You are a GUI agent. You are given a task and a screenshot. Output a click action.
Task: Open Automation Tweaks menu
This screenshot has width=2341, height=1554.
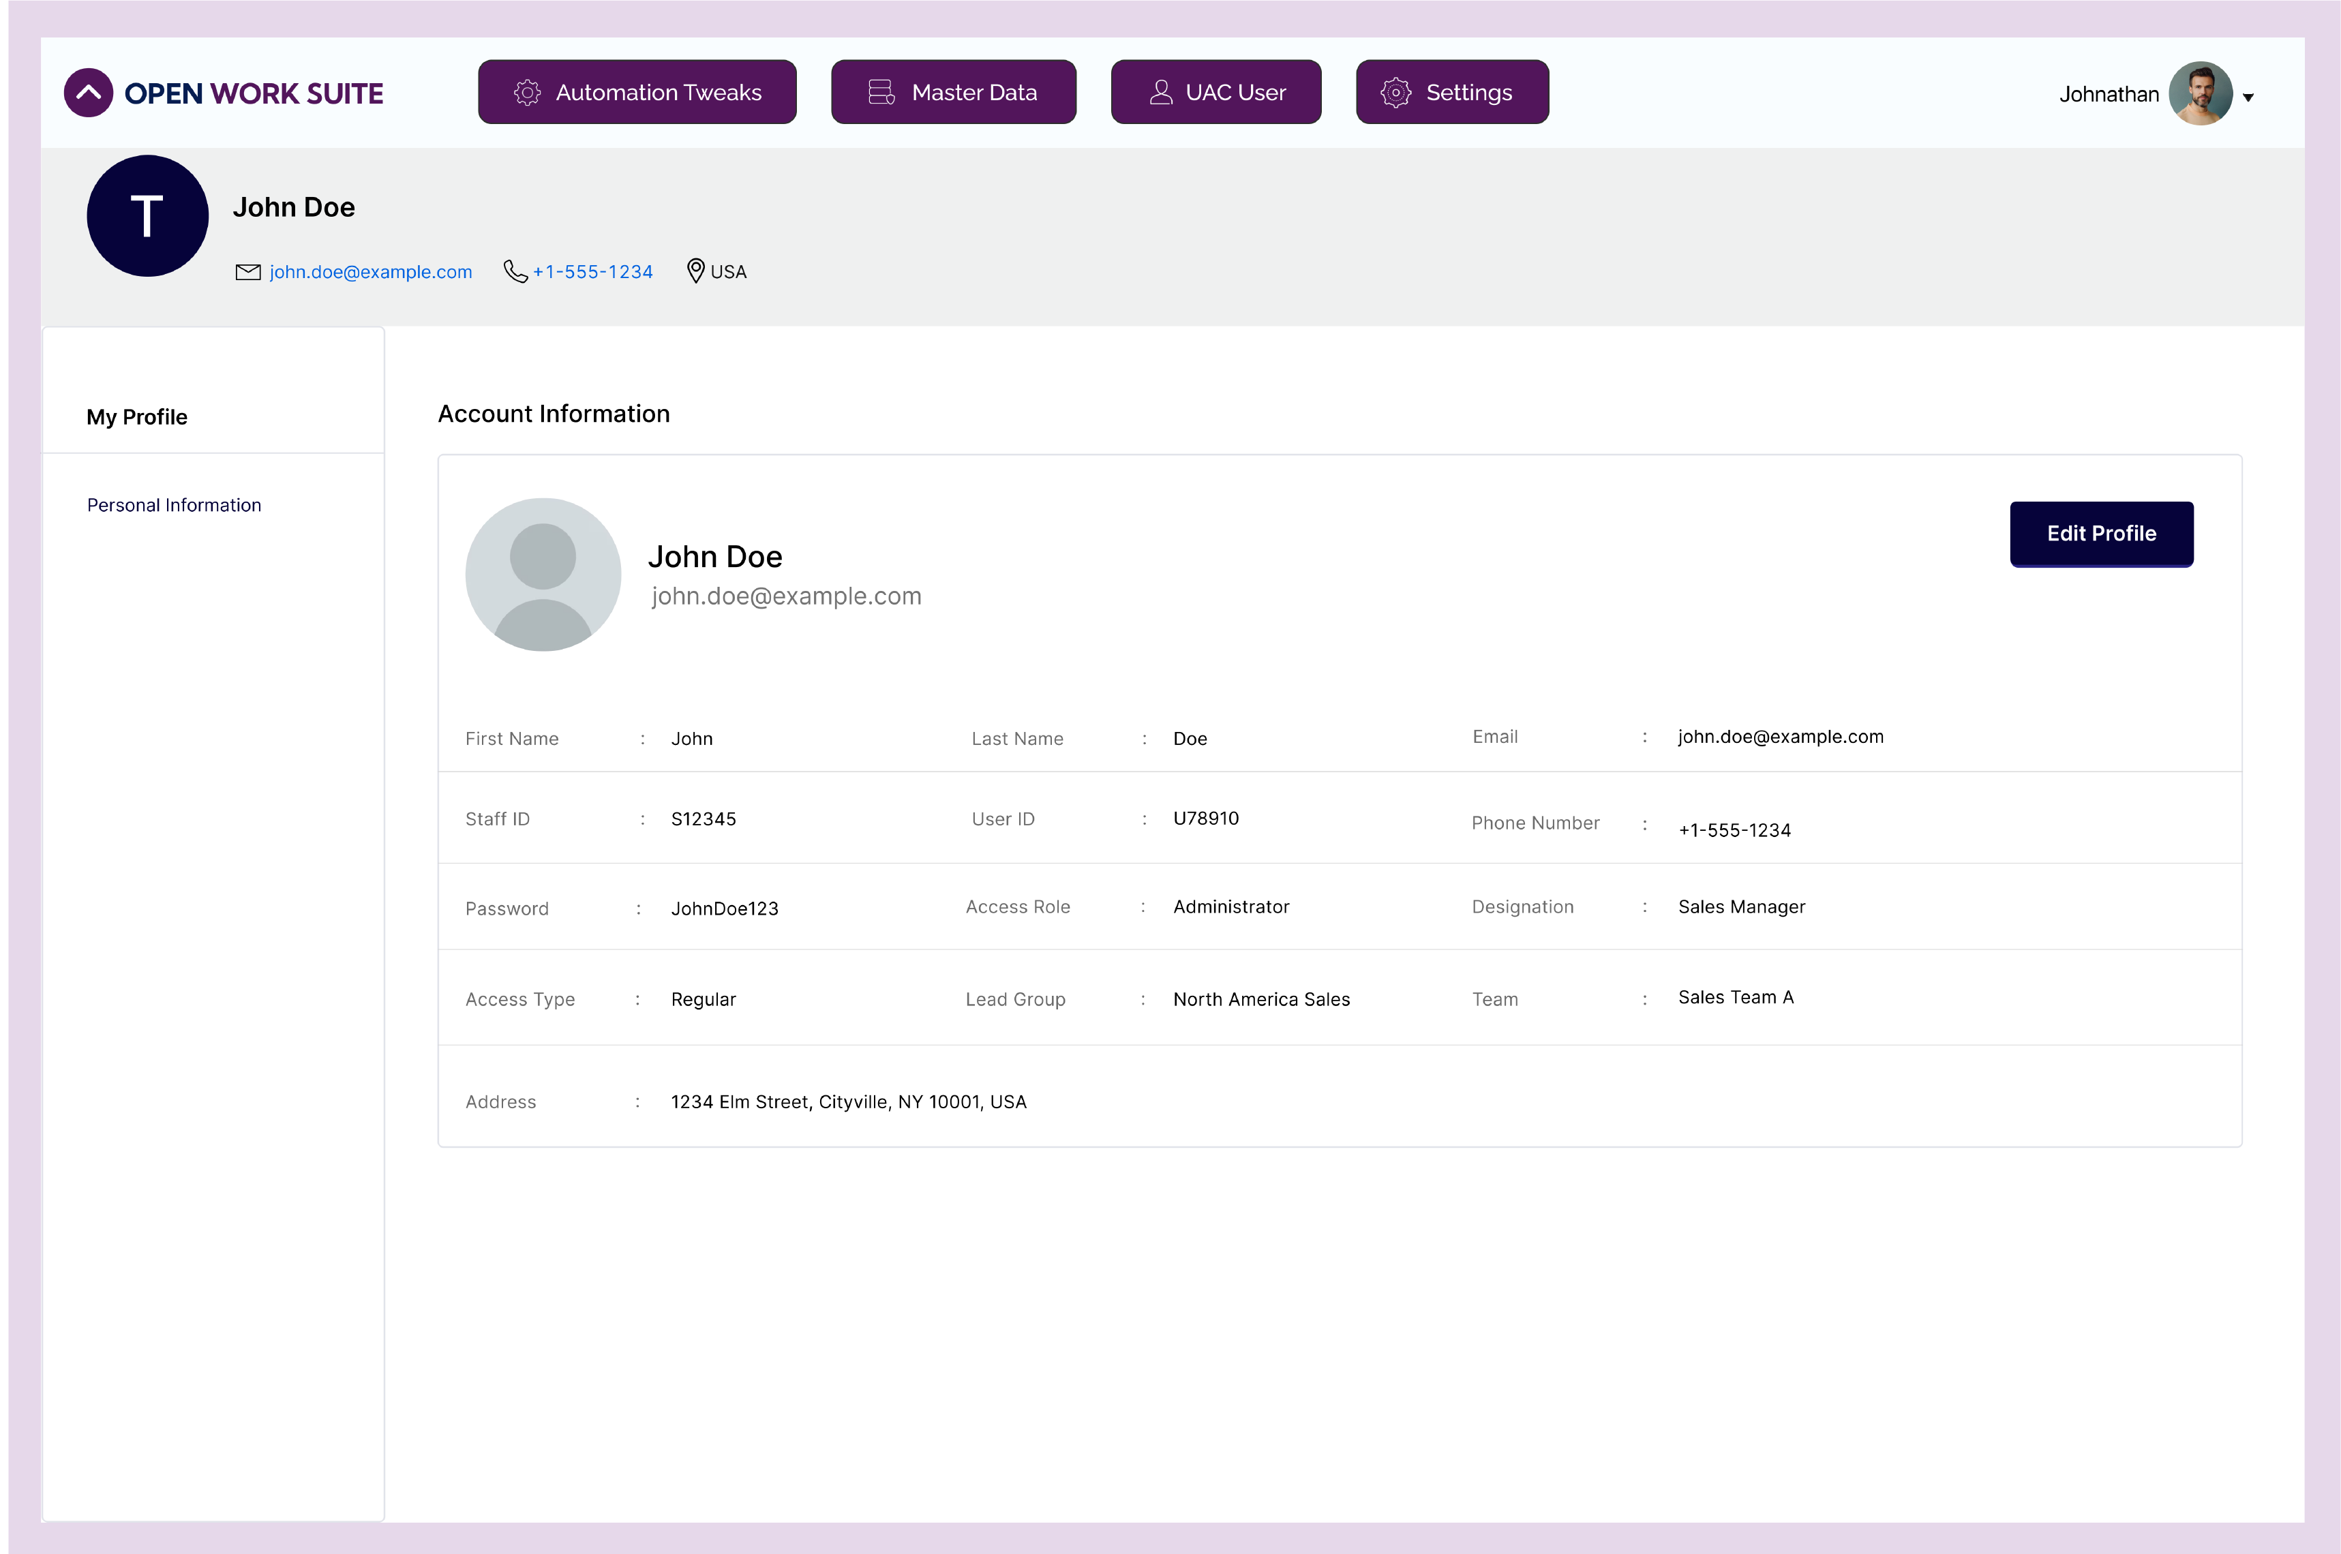click(x=637, y=93)
